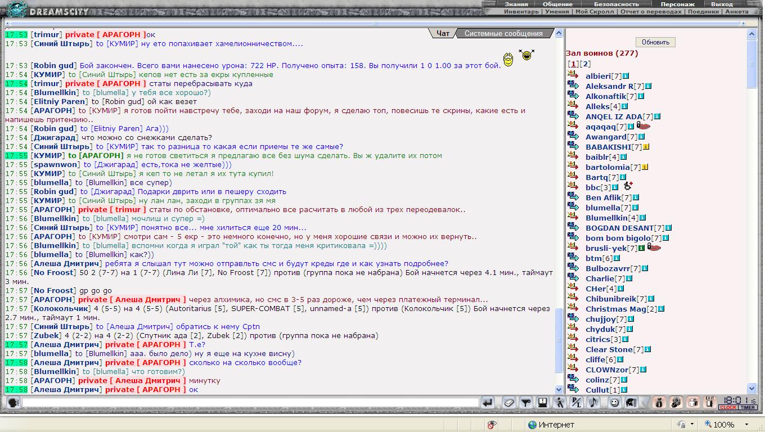Go to page 2 of player list
This screenshot has height=432, width=765.
586,64
